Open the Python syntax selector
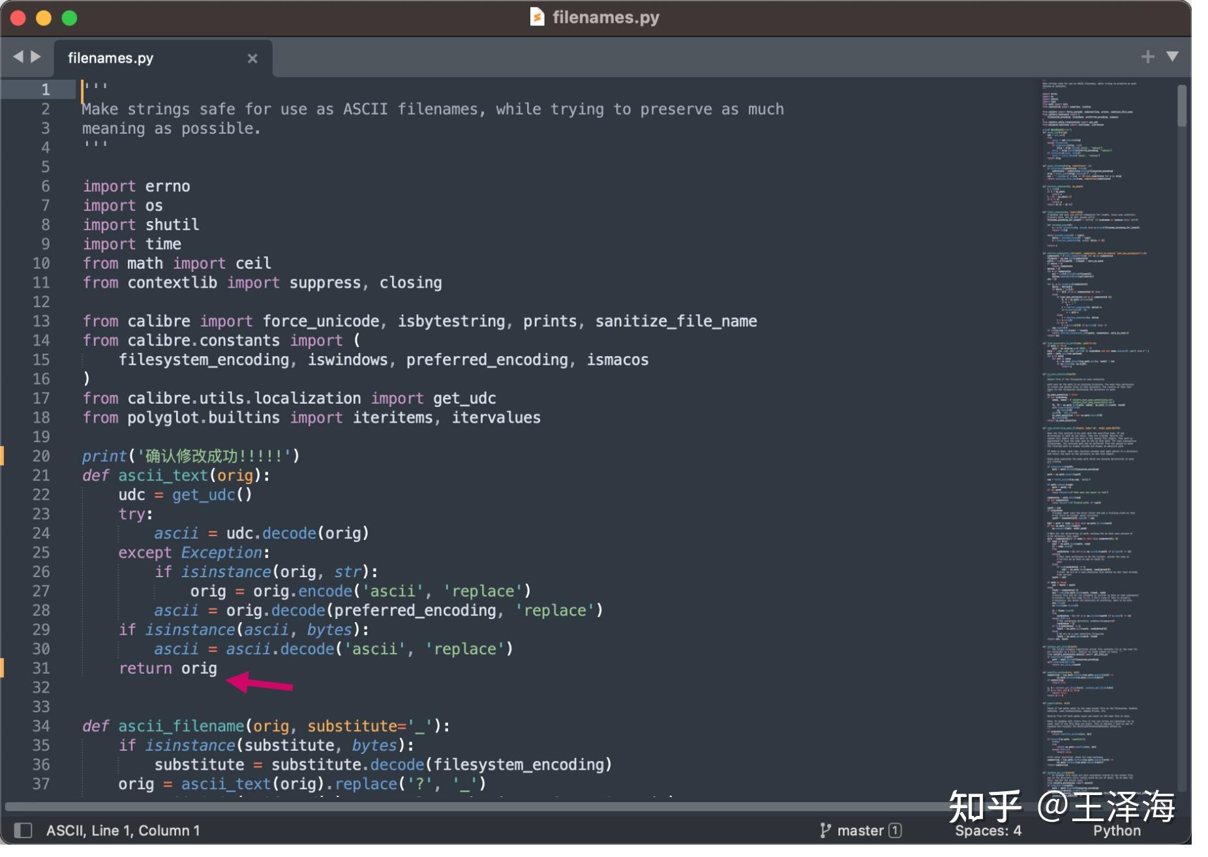1208x857 pixels. coord(1117,830)
